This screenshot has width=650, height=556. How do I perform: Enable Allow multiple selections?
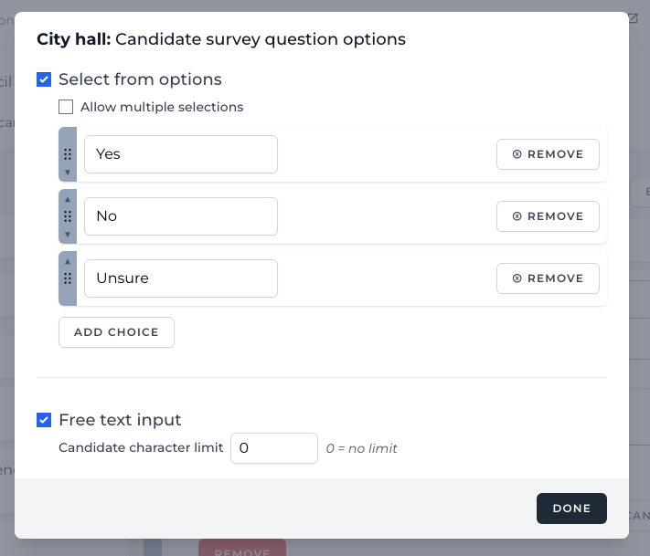click(66, 107)
